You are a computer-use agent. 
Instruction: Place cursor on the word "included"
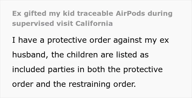pyautogui.click(x=29, y=69)
